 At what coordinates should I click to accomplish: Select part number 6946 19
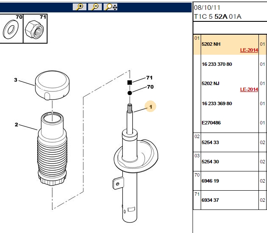pos(210,181)
